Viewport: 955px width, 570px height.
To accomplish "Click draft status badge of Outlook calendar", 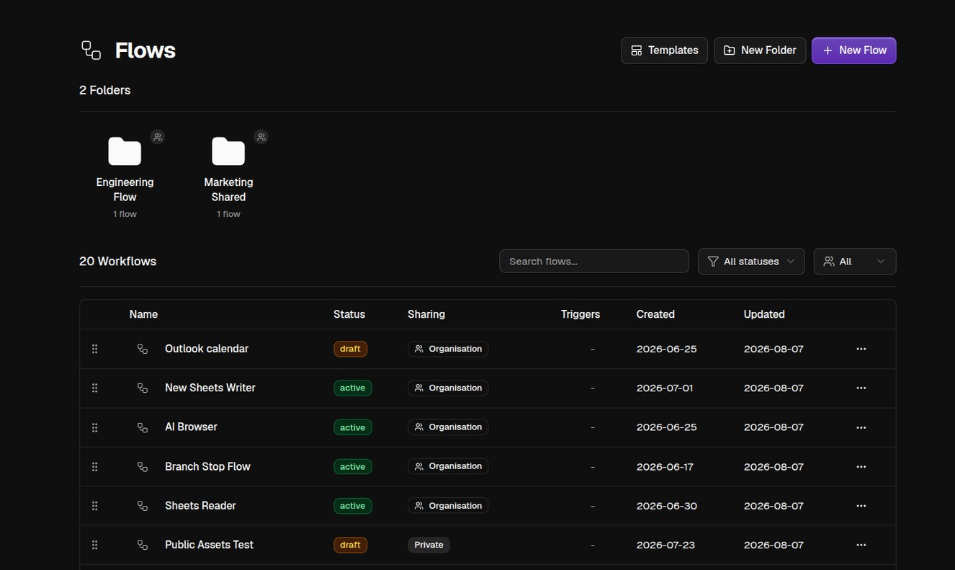I will pyautogui.click(x=350, y=349).
